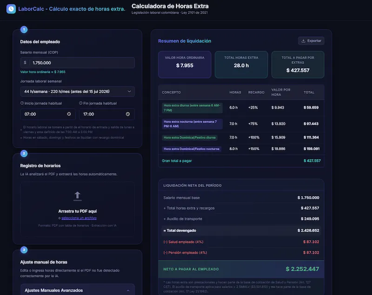The image size is (372, 295).
Task: Click the Ajuste manual de horas heading
Action: point(44,262)
